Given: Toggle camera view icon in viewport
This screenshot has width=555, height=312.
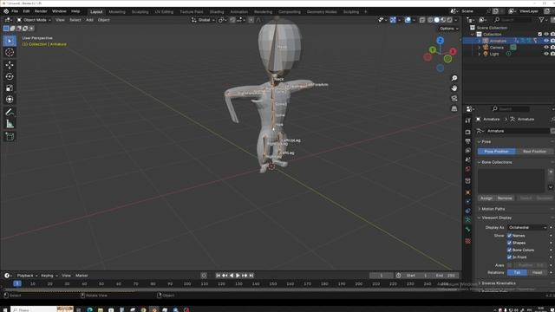Looking at the screenshot, I should click(x=454, y=98).
